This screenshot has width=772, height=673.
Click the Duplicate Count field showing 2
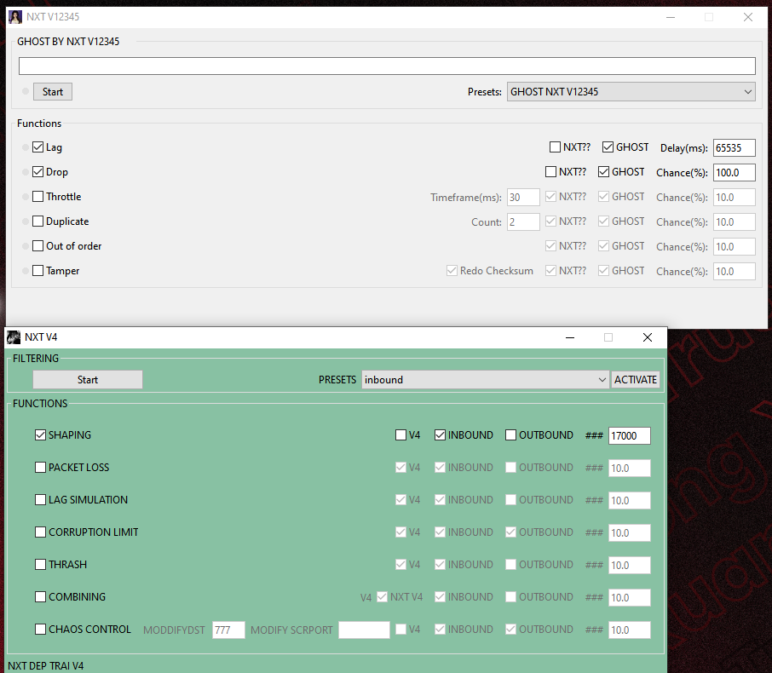coord(523,221)
